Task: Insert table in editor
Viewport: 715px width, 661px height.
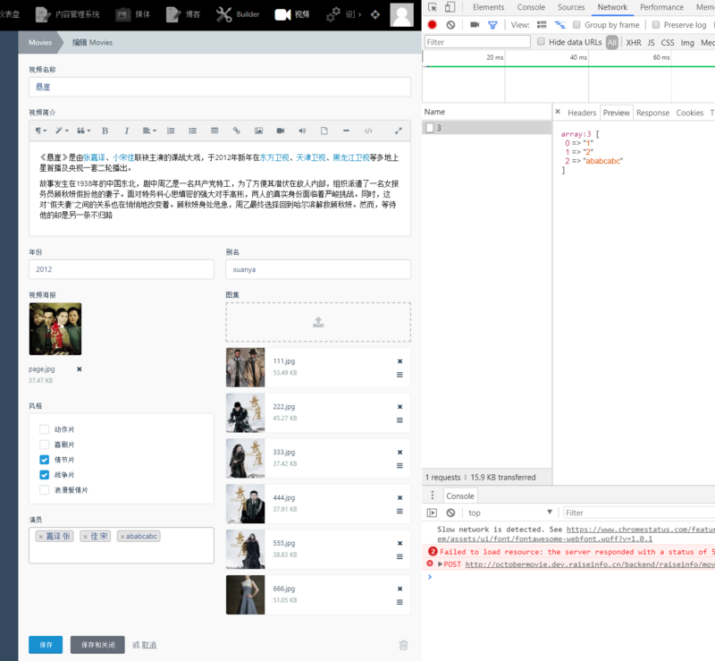Action: pos(214,131)
